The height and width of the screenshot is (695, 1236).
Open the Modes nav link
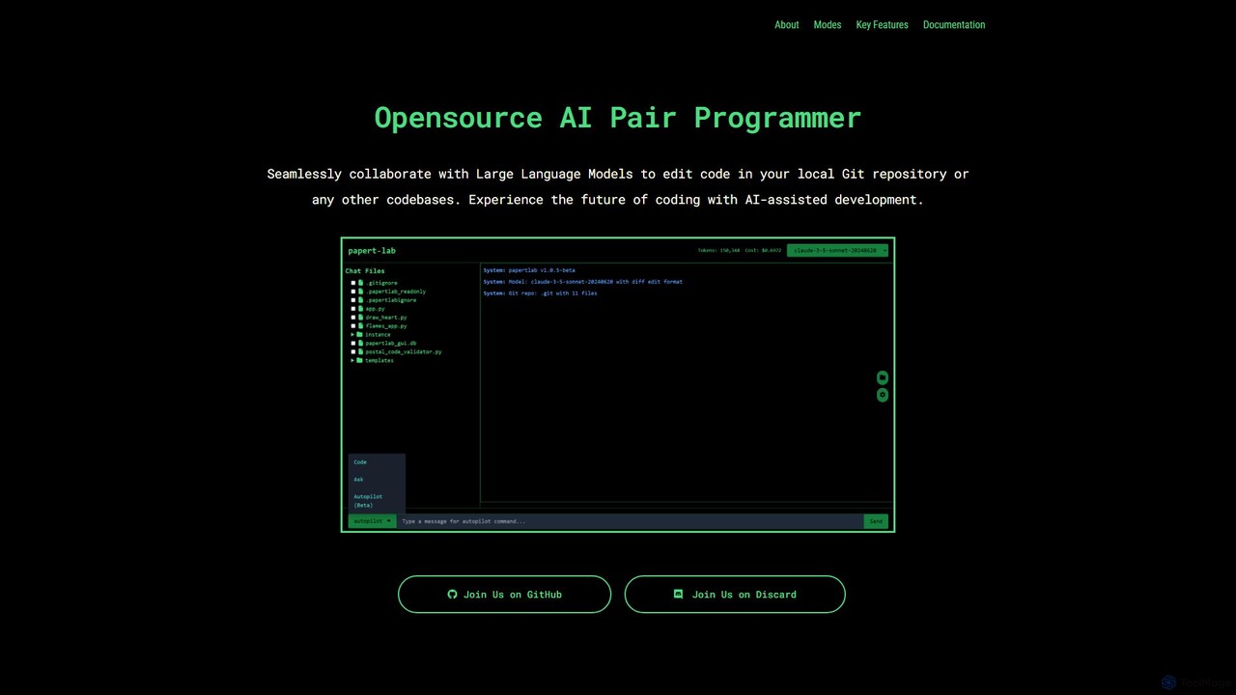pos(828,25)
